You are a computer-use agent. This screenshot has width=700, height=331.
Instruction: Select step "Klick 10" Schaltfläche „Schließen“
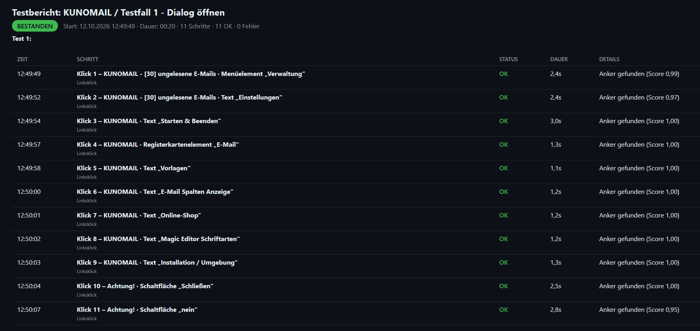click(145, 286)
